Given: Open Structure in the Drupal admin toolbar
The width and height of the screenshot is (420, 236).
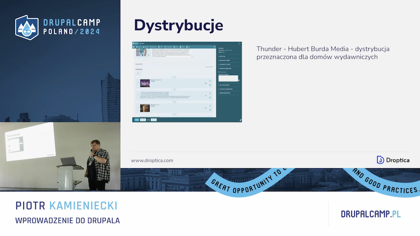Looking at the screenshot, I should pyautogui.click(x=146, y=47).
